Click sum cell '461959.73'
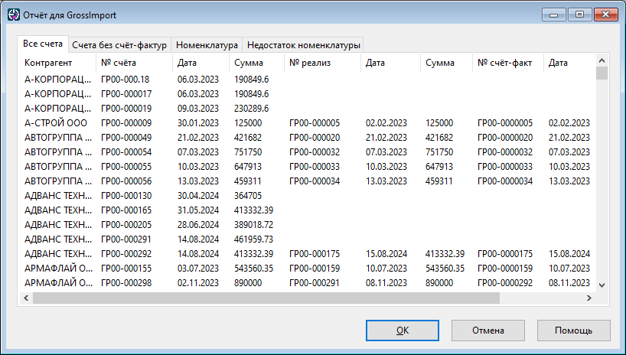Viewport: 626px width, 355px height. [x=253, y=239]
